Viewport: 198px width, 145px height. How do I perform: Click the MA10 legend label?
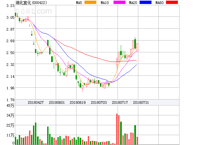click(105, 3)
